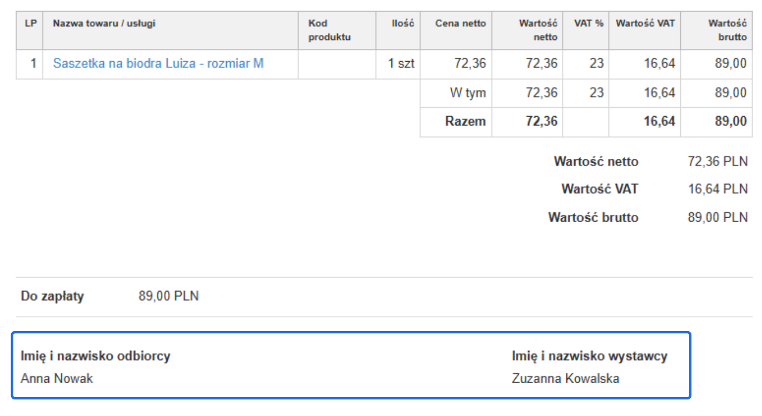
Task: Click the Ilość column header
Action: tap(402, 23)
